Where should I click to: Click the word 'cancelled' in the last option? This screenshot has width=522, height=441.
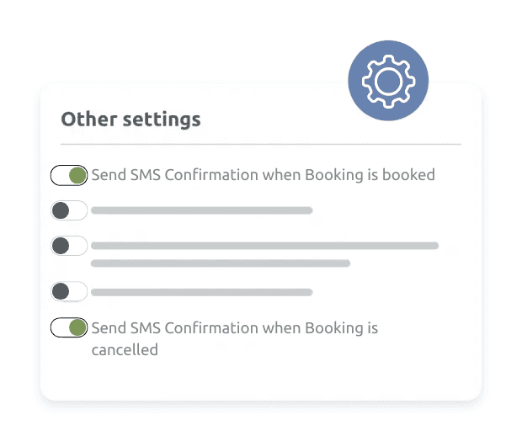(x=125, y=348)
